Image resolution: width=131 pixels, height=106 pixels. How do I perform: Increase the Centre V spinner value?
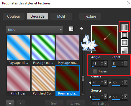point(122,82)
